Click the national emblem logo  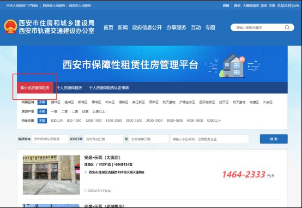tap(10, 26)
